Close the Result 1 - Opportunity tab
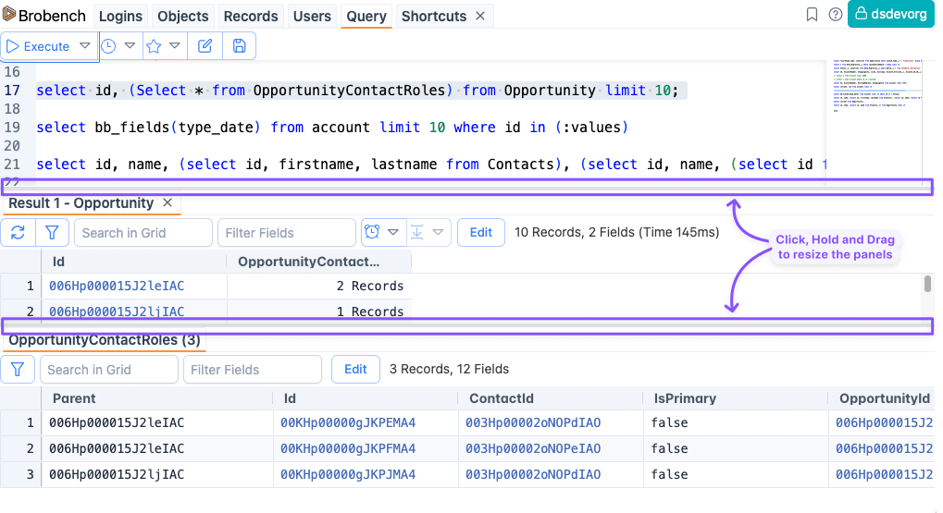 pos(168,203)
